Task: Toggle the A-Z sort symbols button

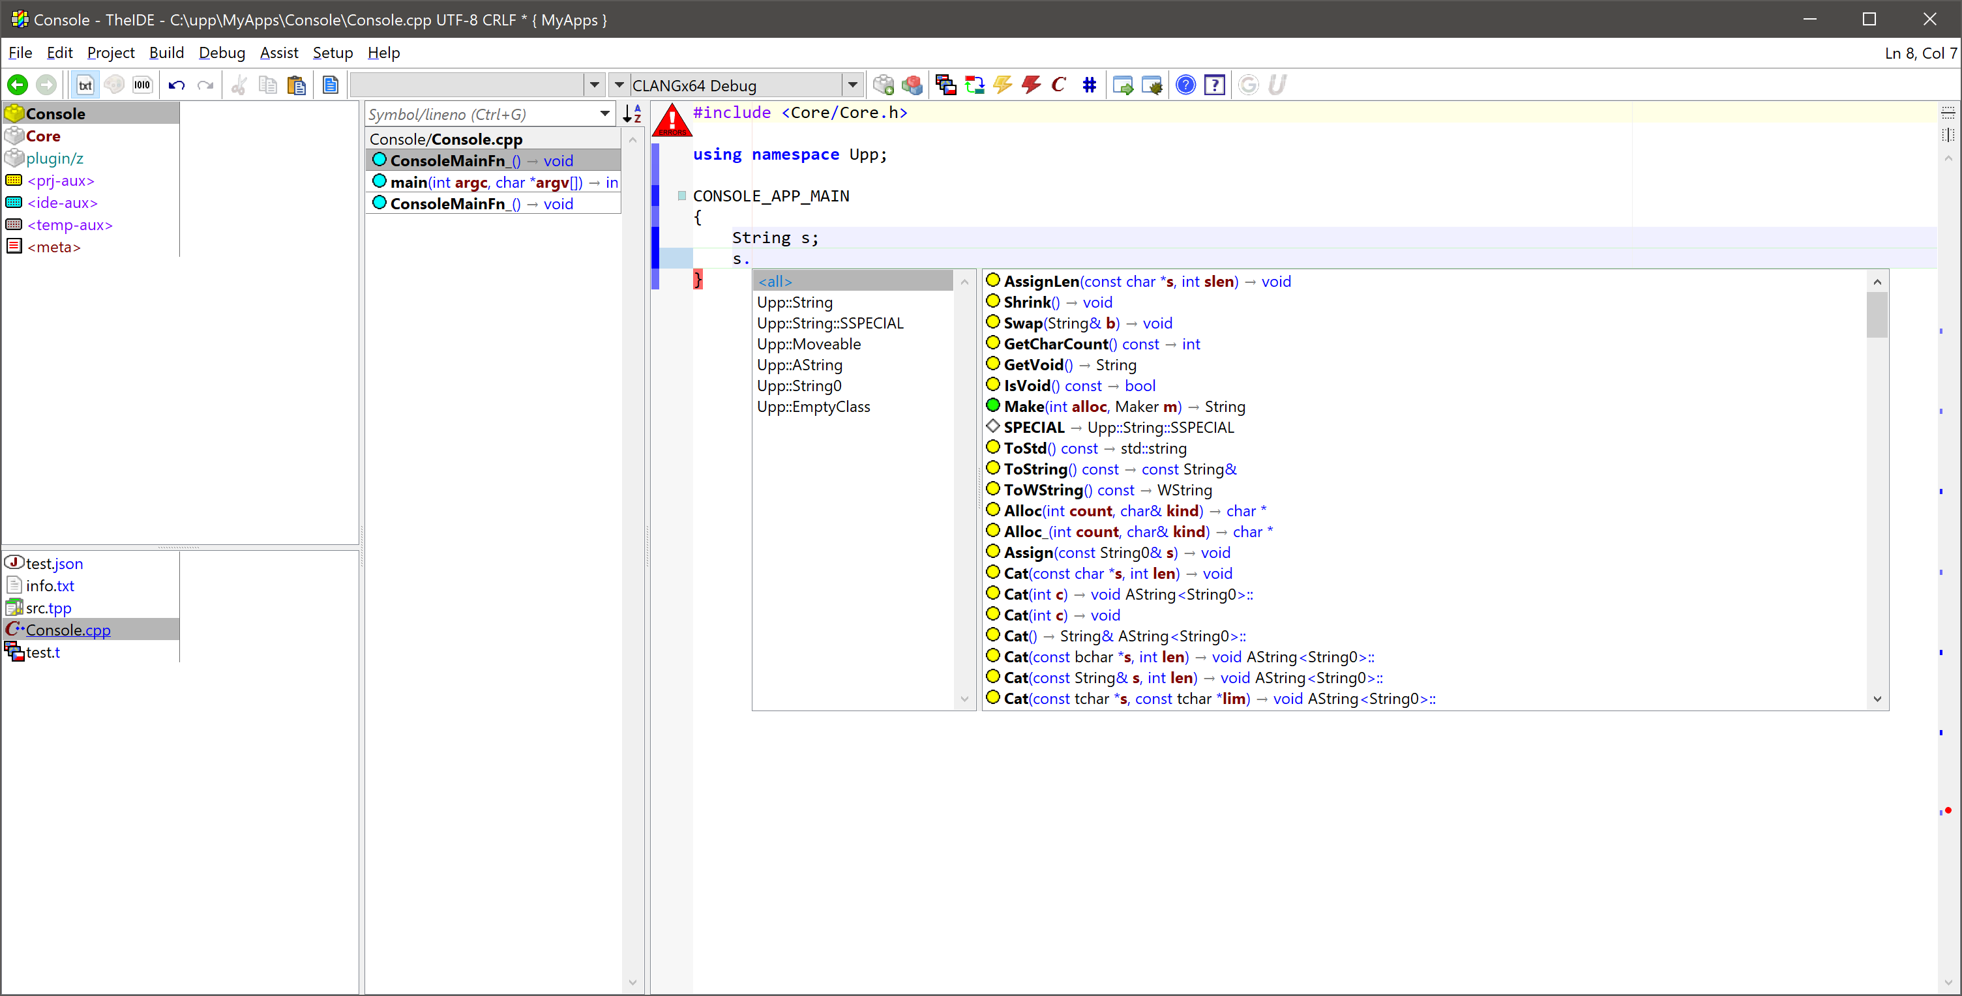Action: pos(632,114)
